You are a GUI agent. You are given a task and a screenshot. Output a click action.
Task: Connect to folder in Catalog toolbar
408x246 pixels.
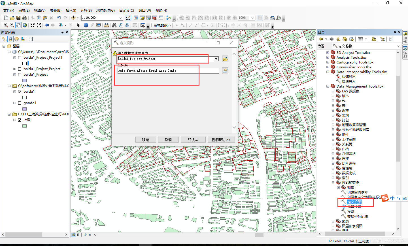point(374,39)
